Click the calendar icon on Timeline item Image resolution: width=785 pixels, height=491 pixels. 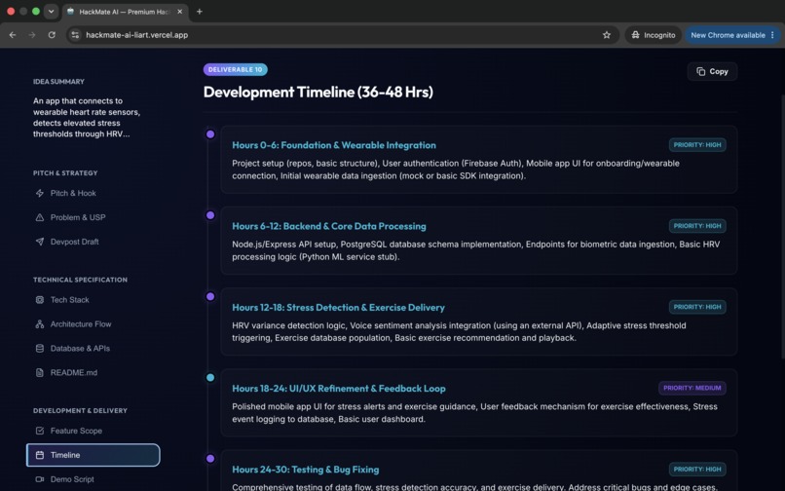40,455
